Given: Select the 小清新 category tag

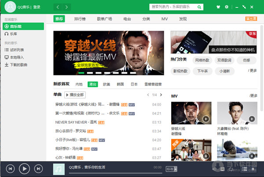Looking at the screenshot, I should (224, 71).
